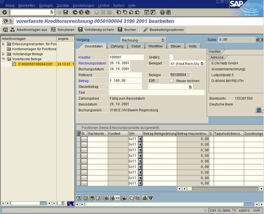Viewport: 264px width, 214px height.
Task: Open the Kontiervorlagen für Positionen folder
Action: (32, 49)
